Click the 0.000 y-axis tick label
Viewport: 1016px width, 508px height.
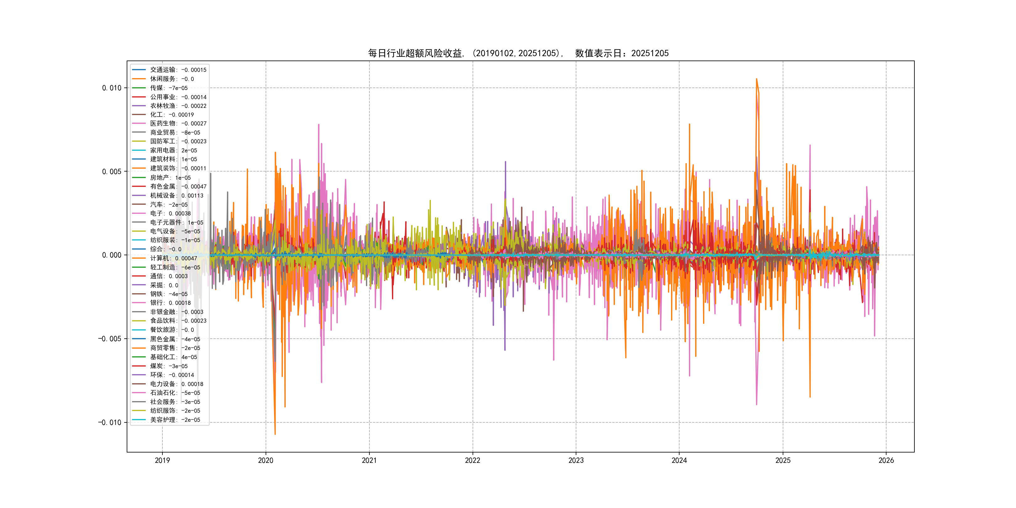click(112, 255)
